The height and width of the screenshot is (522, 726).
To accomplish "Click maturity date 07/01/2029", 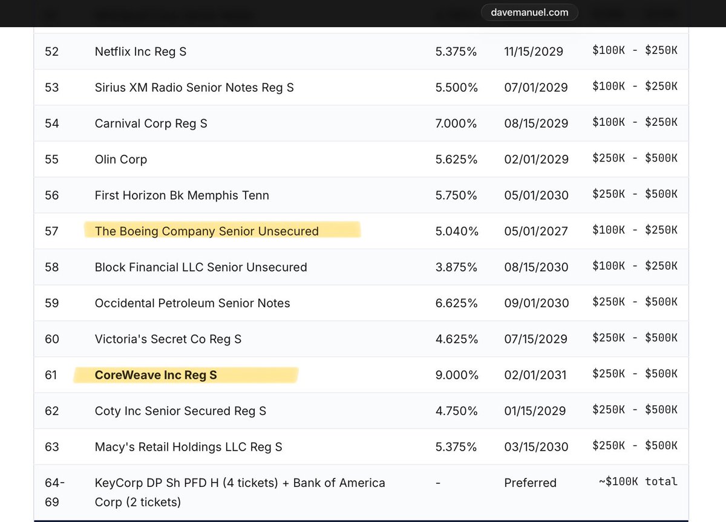I will point(536,88).
